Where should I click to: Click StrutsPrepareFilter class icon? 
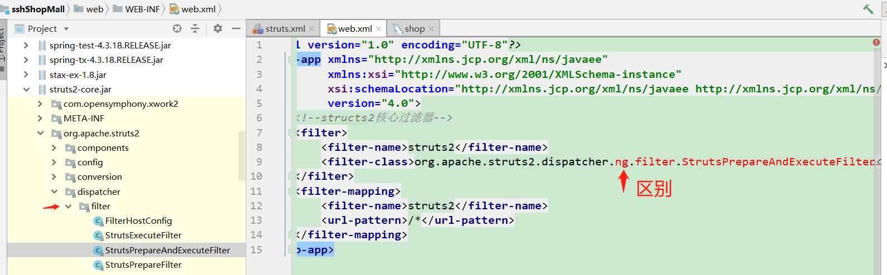98,265
